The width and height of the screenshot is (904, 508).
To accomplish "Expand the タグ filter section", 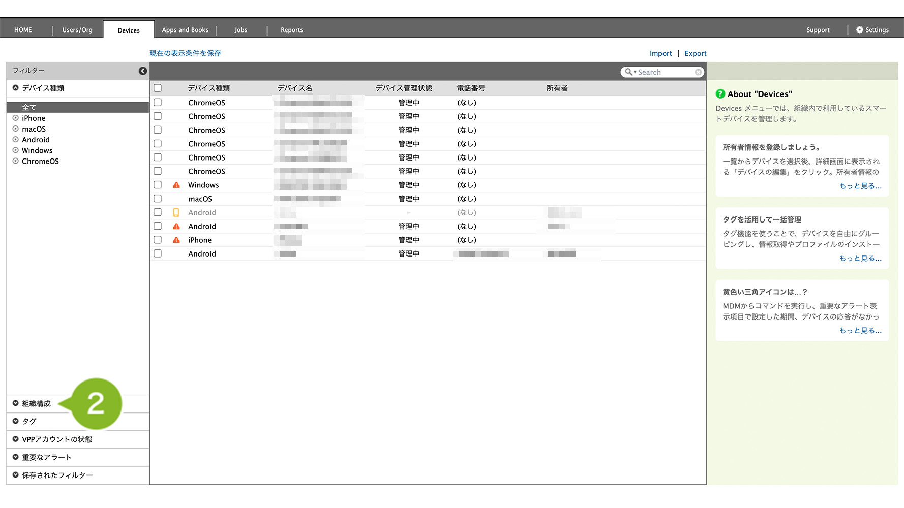I will (x=16, y=421).
